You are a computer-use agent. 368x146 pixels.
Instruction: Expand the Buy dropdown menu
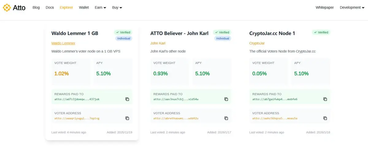click(x=117, y=7)
